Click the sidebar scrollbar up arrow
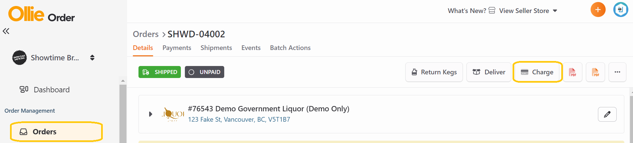The width and height of the screenshot is (633, 143). (x=123, y=81)
